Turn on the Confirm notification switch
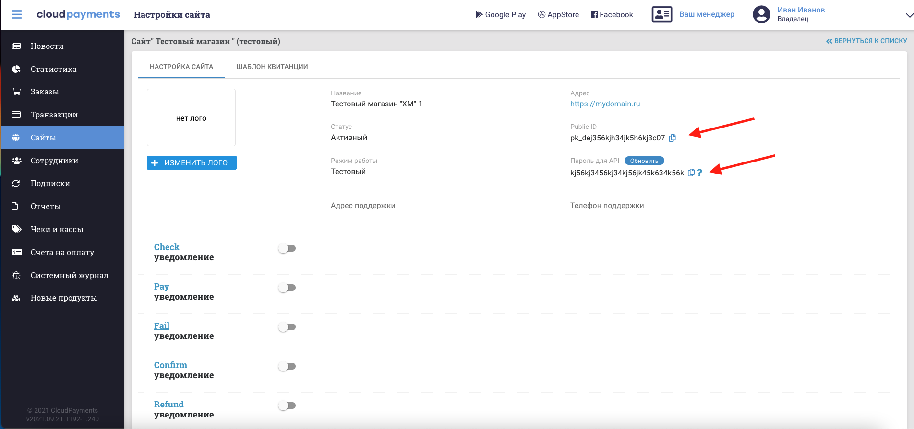 [287, 366]
